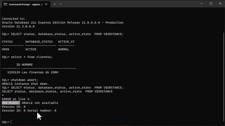Click the 'Version 21.3.0.0.0' line
This screenshot has height=126, width=225.
click(18, 27)
